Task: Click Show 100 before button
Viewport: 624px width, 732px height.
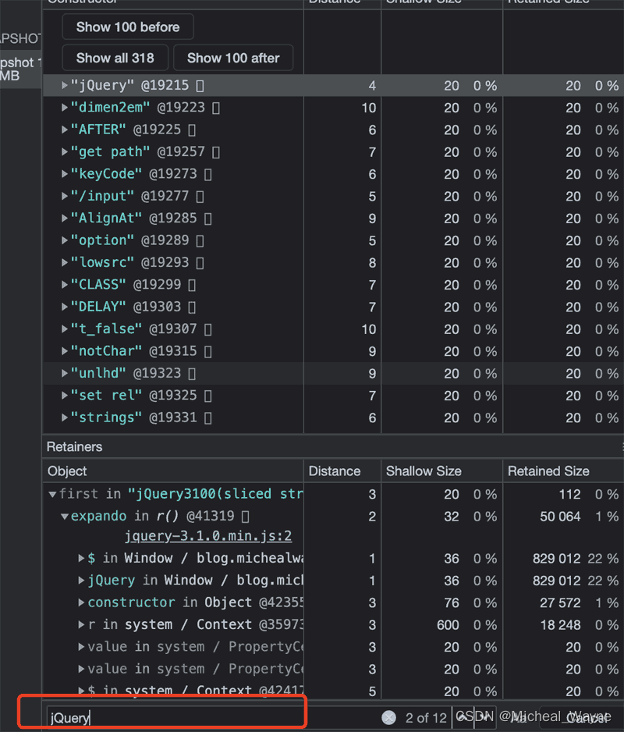Action: [128, 27]
